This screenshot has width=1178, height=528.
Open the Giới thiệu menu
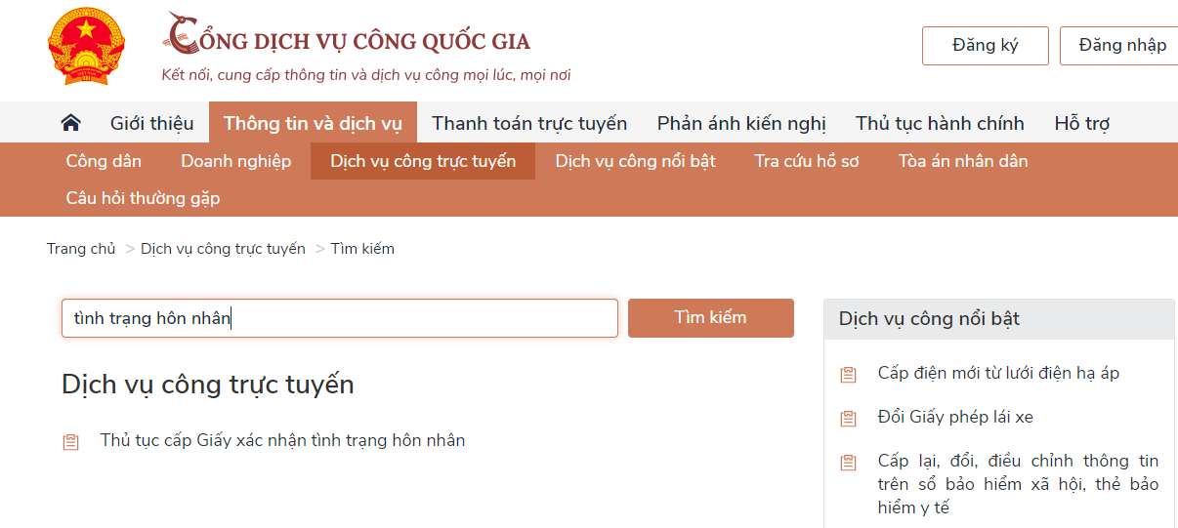coord(151,123)
